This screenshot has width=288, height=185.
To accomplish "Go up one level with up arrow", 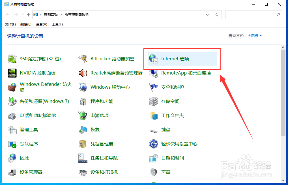I will pyautogui.click(x=29, y=15).
